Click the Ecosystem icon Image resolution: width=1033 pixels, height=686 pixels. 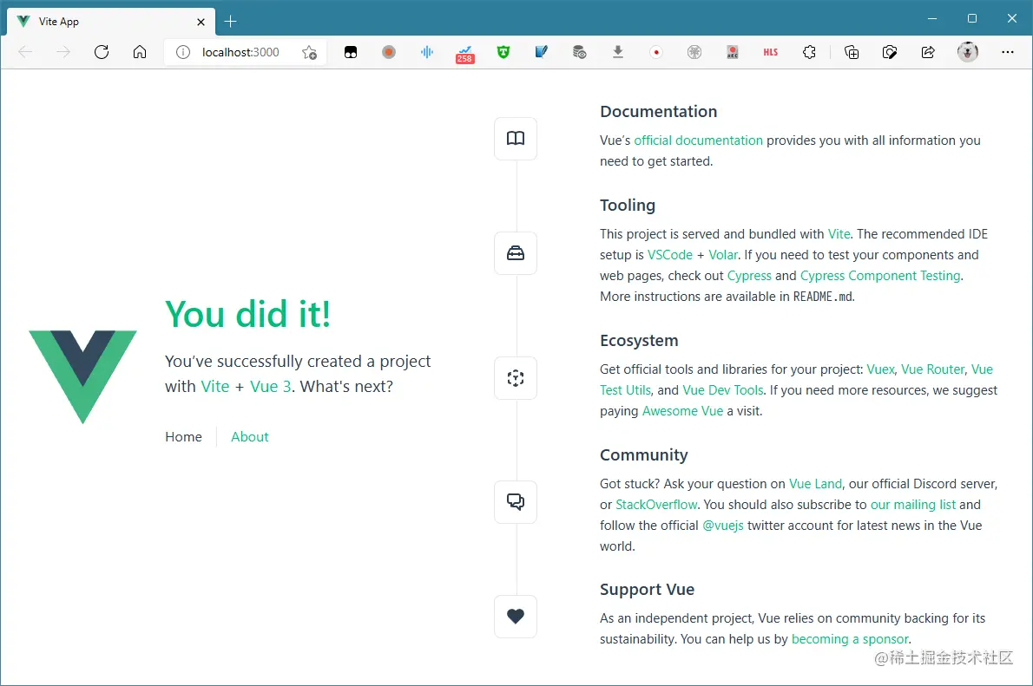tap(515, 378)
